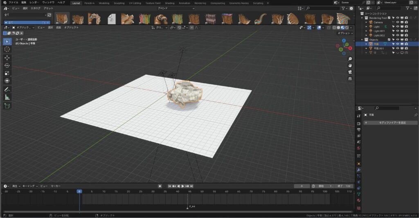419x218 pixels.
Task: Open the Material properties tab icon
Action: tap(358, 200)
